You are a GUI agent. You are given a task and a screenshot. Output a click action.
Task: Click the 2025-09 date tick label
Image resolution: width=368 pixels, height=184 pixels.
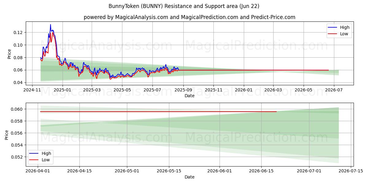coord(183,90)
